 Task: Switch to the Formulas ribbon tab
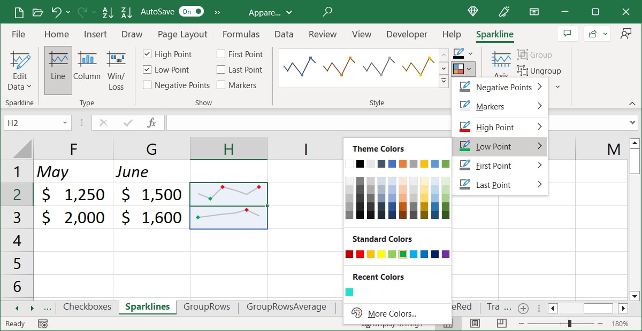coord(241,34)
